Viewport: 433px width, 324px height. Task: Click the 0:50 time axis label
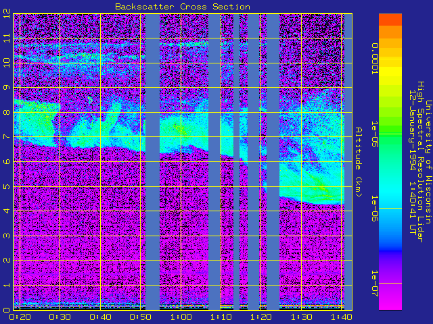click(x=141, y=317)
